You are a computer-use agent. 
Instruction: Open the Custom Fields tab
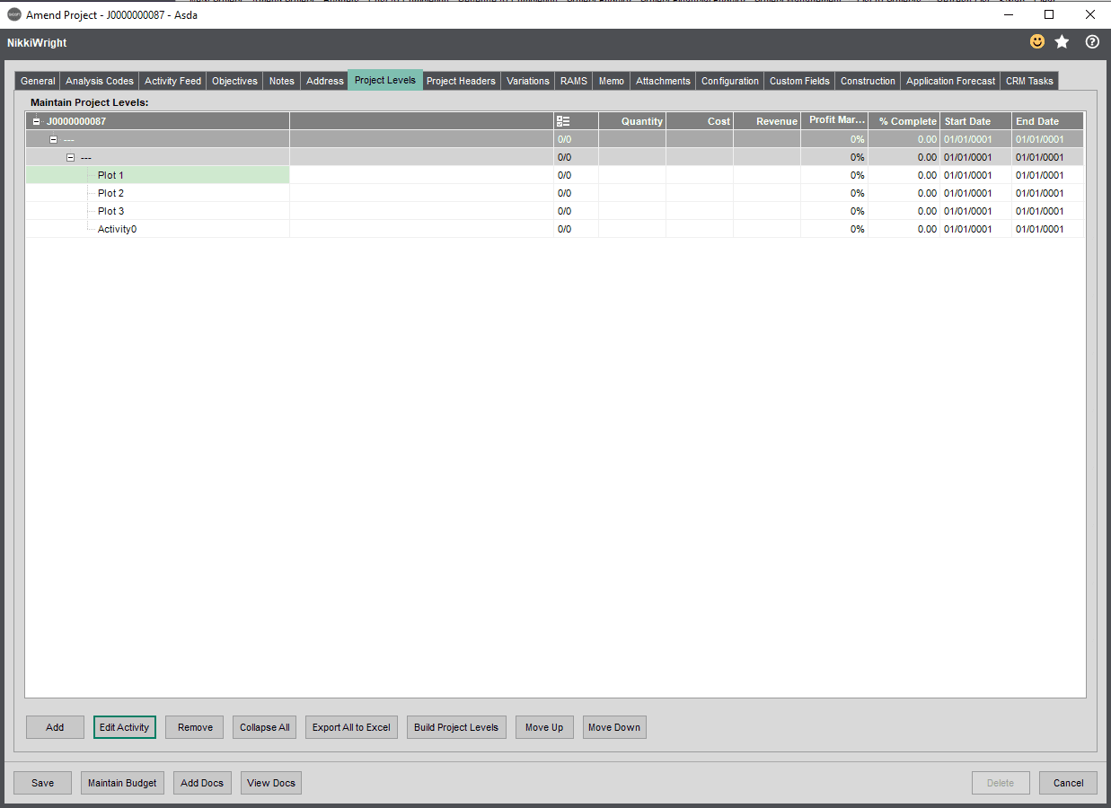[799, 81]
